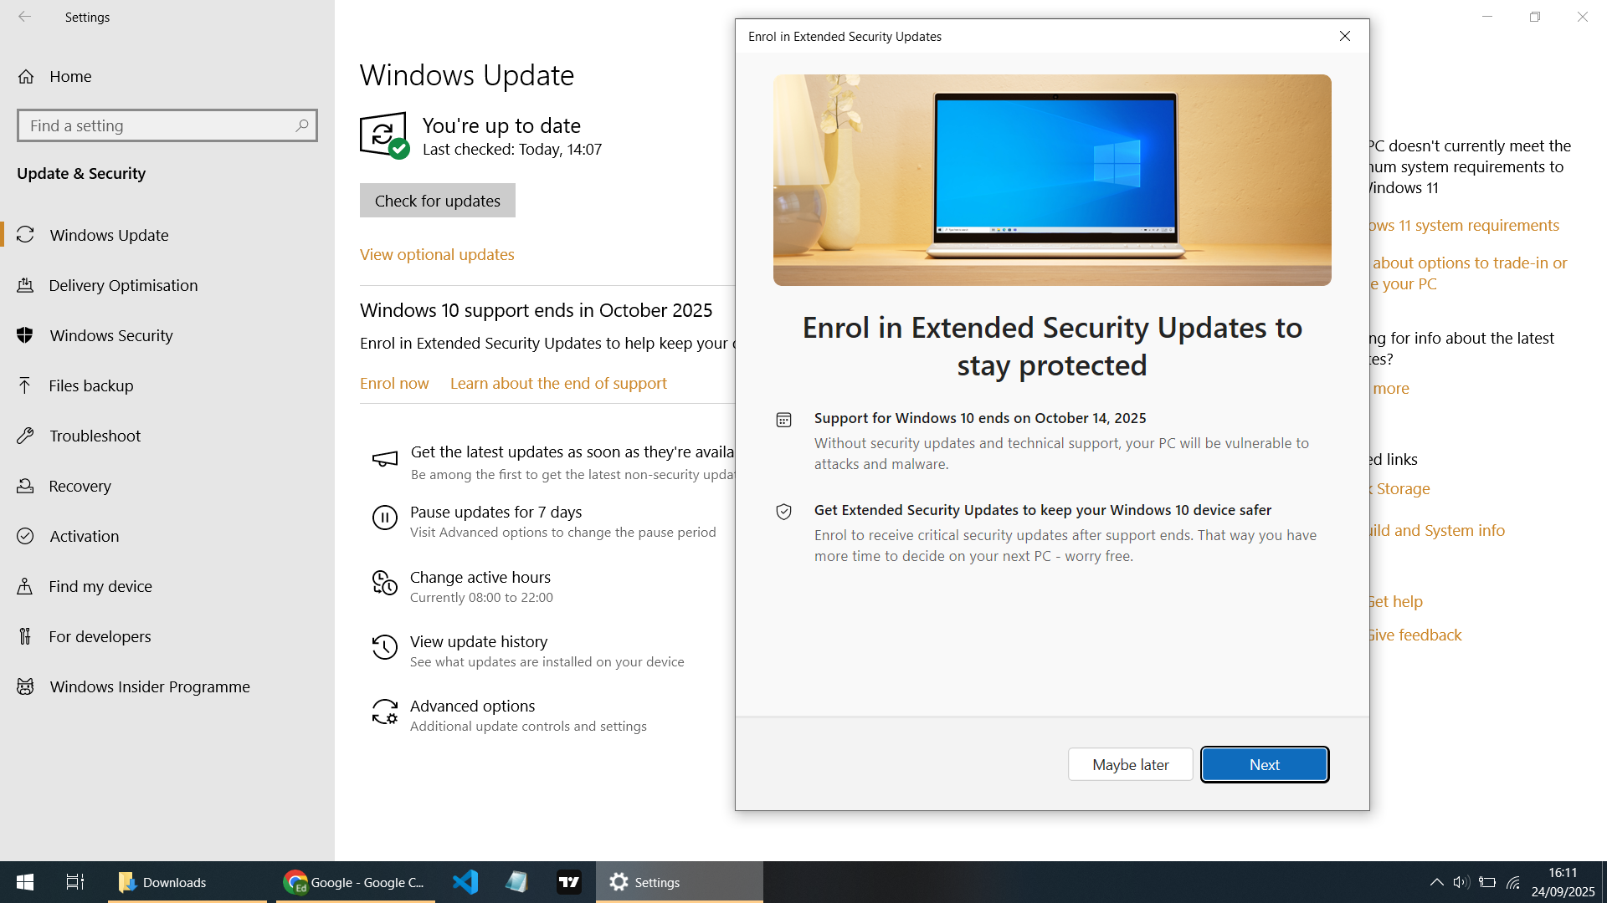
Task: Click the back arrow at top left
Action: (x=25, y=17)
